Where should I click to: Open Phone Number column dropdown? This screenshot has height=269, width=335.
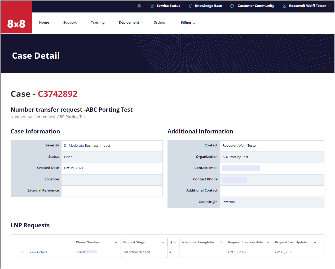pyautogui.click(x=116, y=242)
